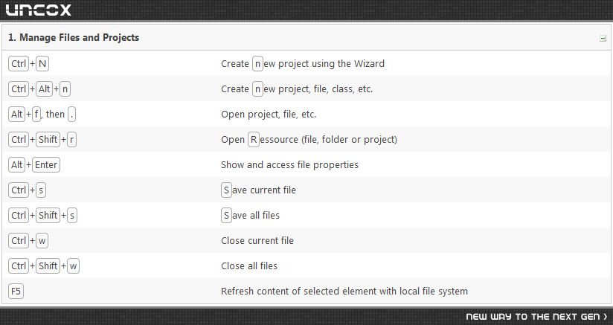Click the 'Show and access file properties' description
The image size is (613, 325).
pos(289,165)
